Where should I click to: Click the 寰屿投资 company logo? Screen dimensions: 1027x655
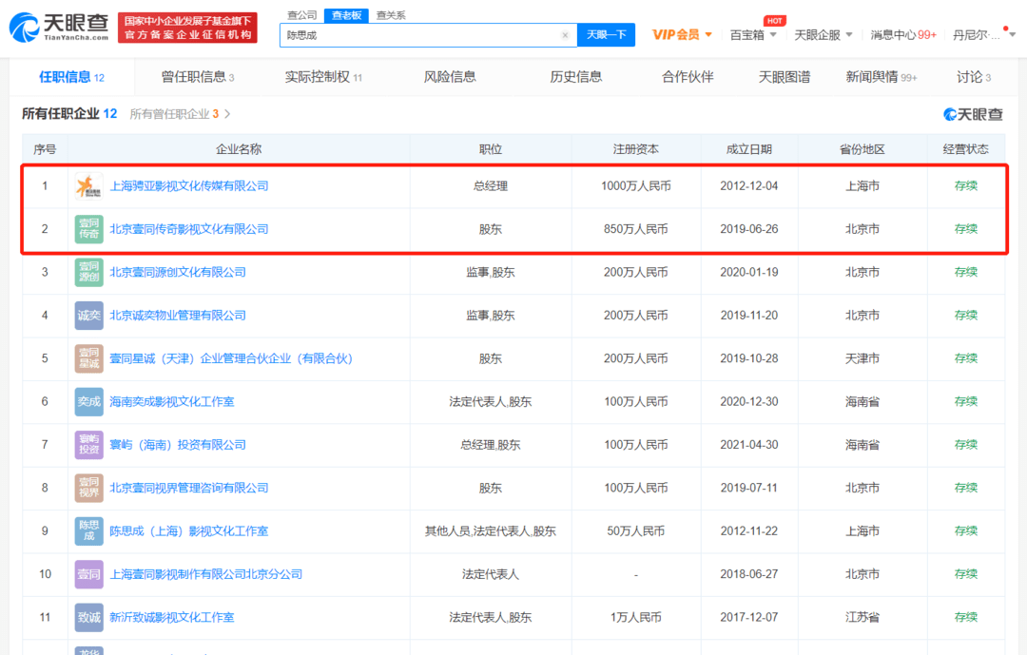tap(89, 445)
